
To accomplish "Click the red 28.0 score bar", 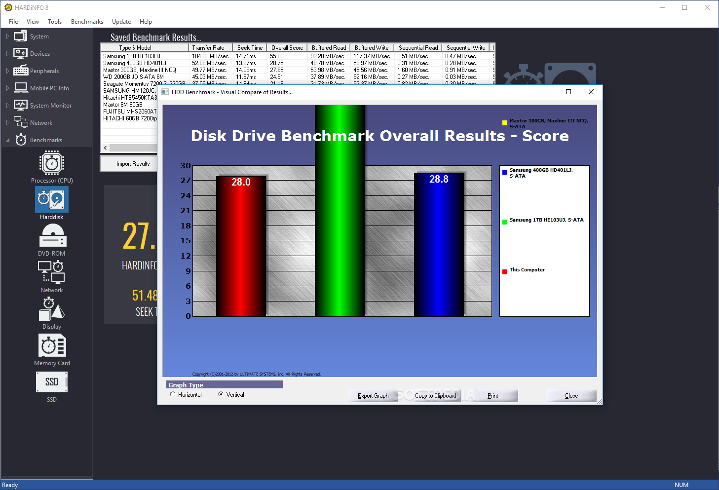I will pos(241,246).
